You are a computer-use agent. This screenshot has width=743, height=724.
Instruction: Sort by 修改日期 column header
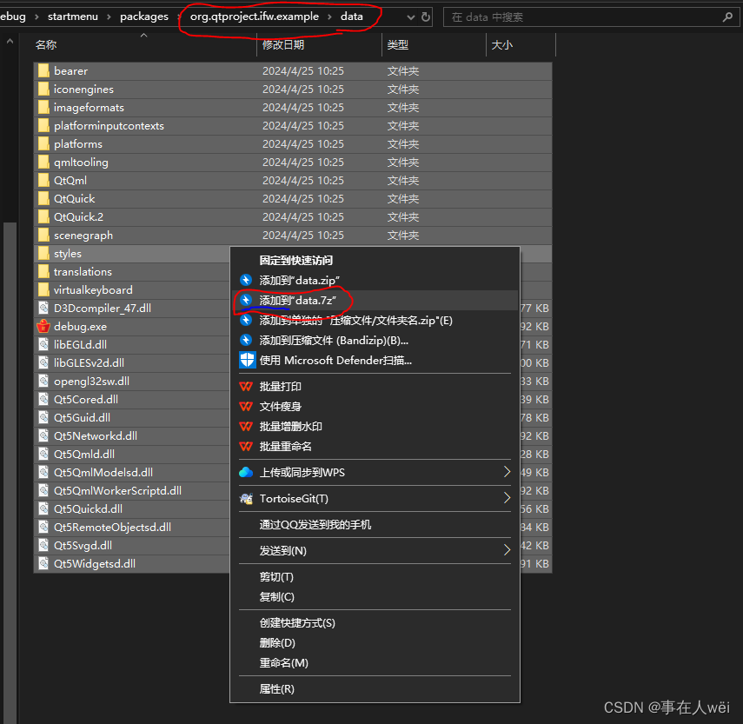tap(320, 45)
